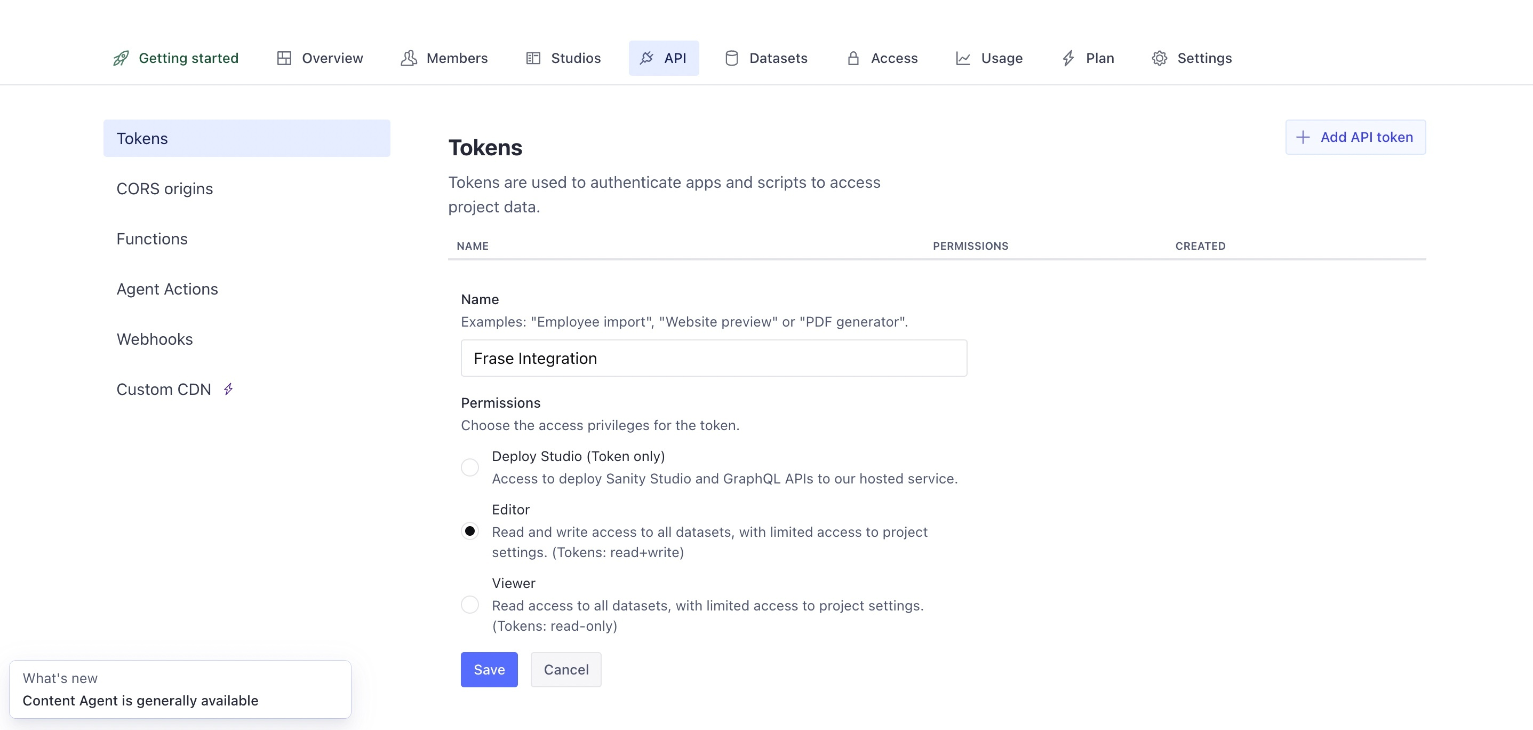Open CORS origins in sidebar

pos(164,189)
